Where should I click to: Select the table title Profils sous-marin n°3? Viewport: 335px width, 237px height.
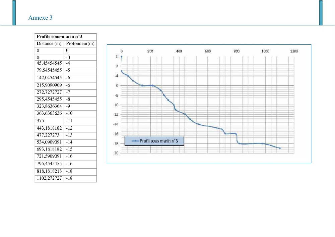(x=59, y=37)
